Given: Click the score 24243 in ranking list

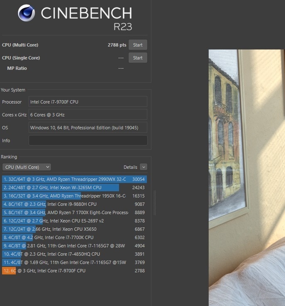Looking at the screenshot, I should (x=139, y=188).
